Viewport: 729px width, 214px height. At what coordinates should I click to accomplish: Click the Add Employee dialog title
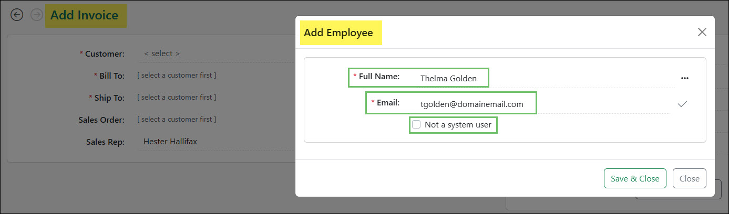point(338,33)
